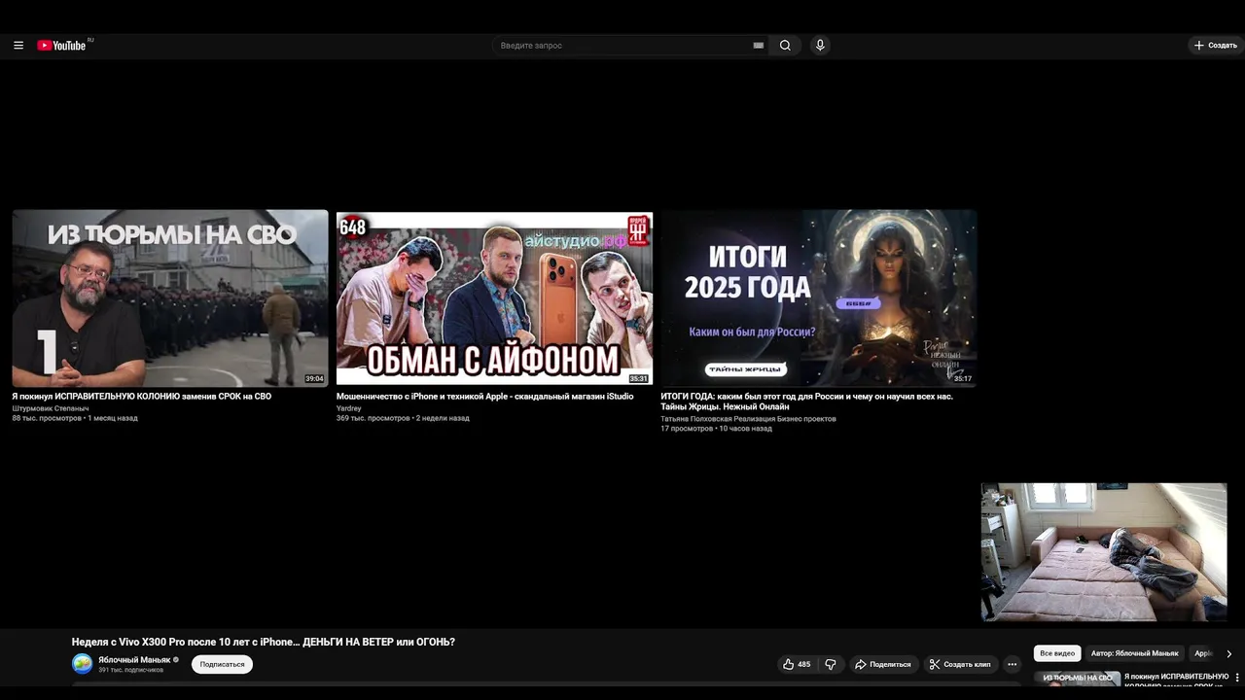Dislike the video with thumbs-down icon
Viewport: 1245px width, 700px height.
tap(831, 664)
